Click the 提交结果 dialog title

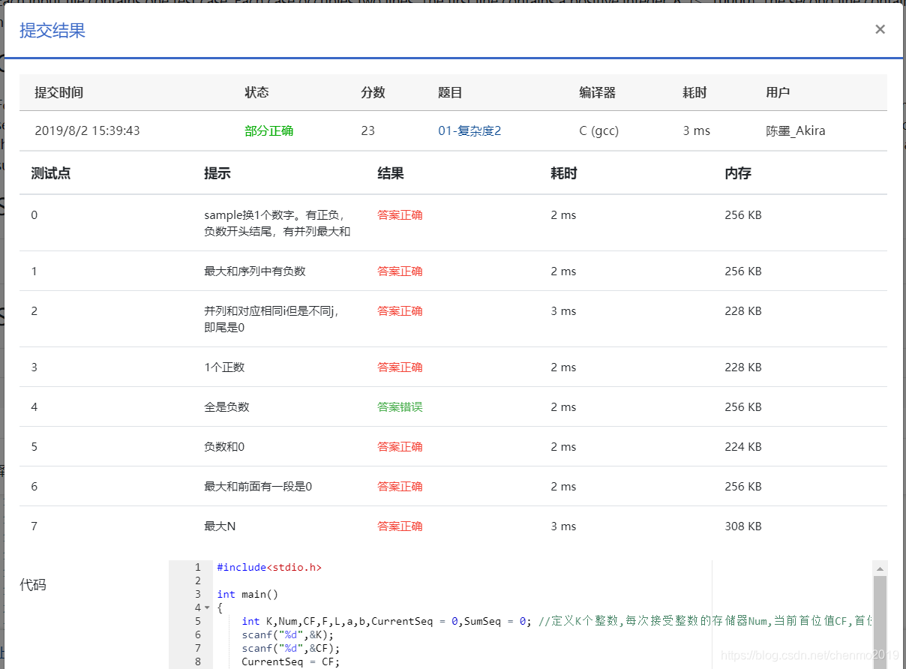pyautogui.click(x=52, y=31)
